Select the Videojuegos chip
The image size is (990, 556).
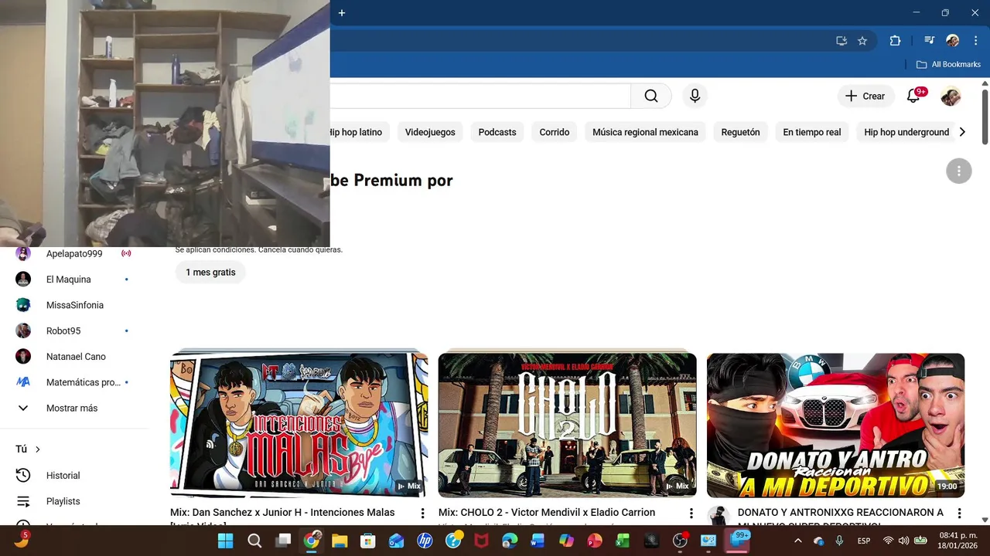(430, 132)
